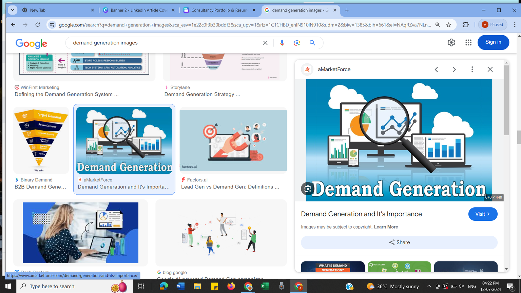Open Google apps grid
The image size is (521, 293).
coord(468,42)
